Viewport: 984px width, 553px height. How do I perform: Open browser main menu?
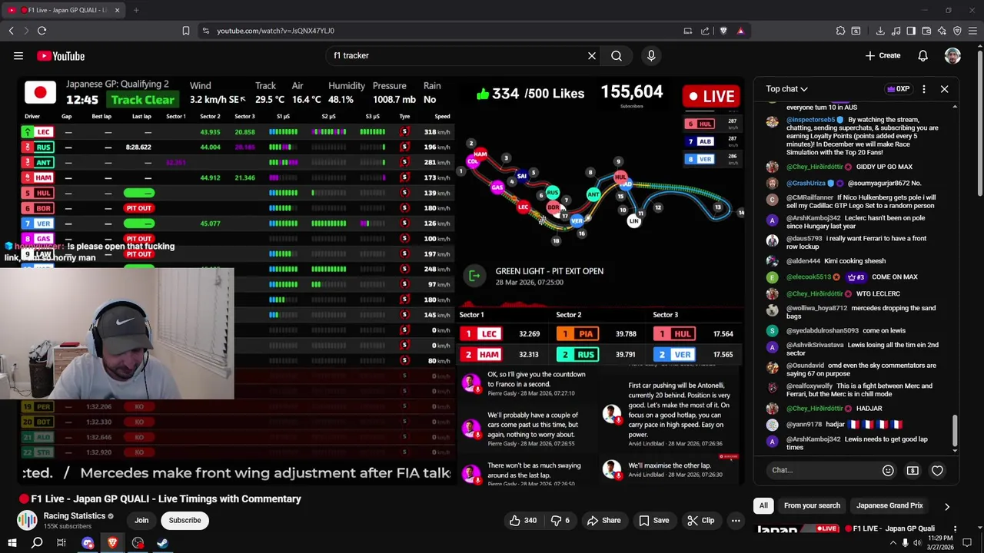972,31
